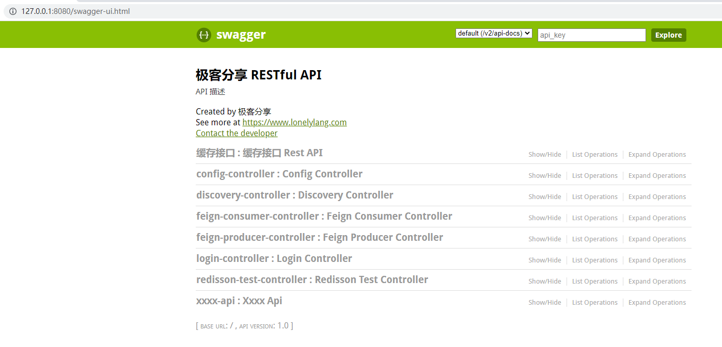Image resolution: width=722 pixels, height=347 pixels.
Task: Expand the xxxx-api : Xxxx Api section heading
Action: pos(239,301)
